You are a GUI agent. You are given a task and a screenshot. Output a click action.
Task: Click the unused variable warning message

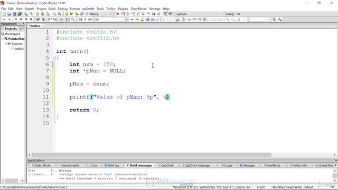click(x=103, y=175)
